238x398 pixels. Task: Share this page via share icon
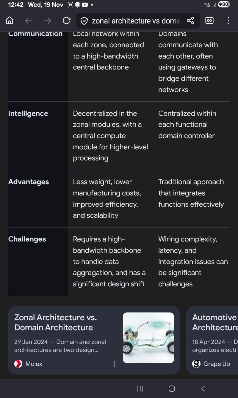click(190, 20)
